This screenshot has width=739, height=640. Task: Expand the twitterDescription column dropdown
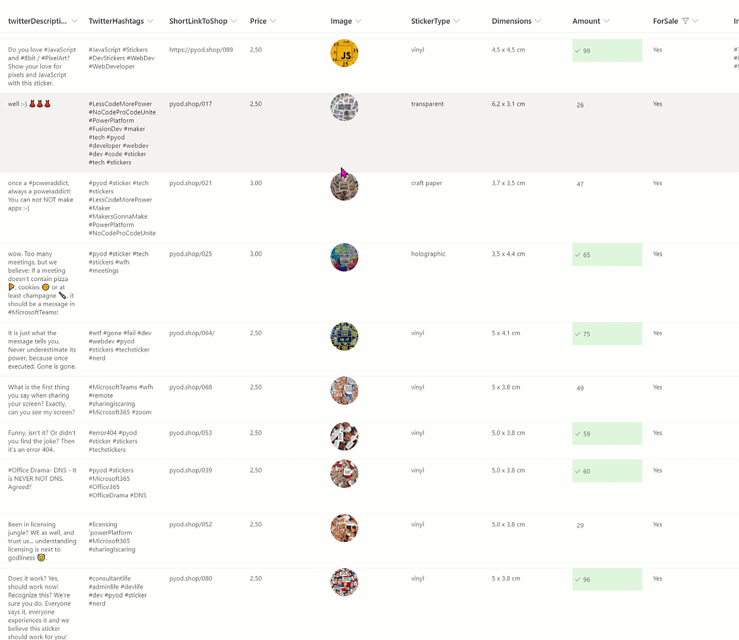tap(74, 21)
